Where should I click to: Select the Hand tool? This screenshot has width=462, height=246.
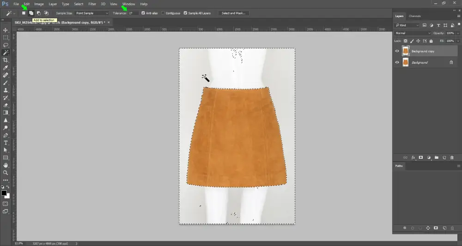(x=5, y=165)
